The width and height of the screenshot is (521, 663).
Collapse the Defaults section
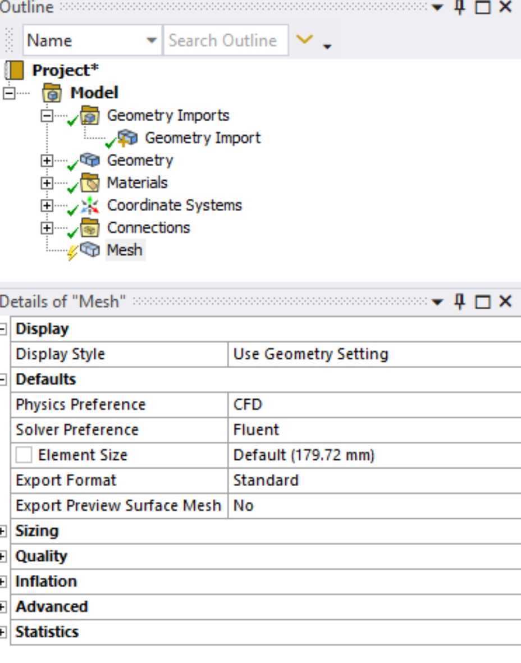[3, 379]
